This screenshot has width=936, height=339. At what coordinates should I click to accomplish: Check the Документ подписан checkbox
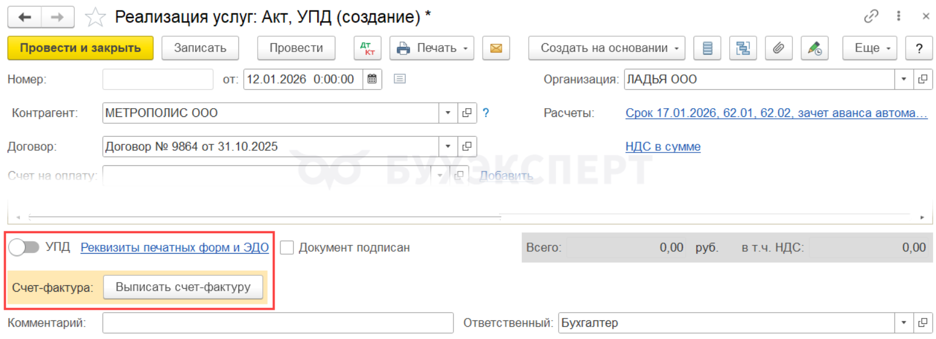coord(287,248)
